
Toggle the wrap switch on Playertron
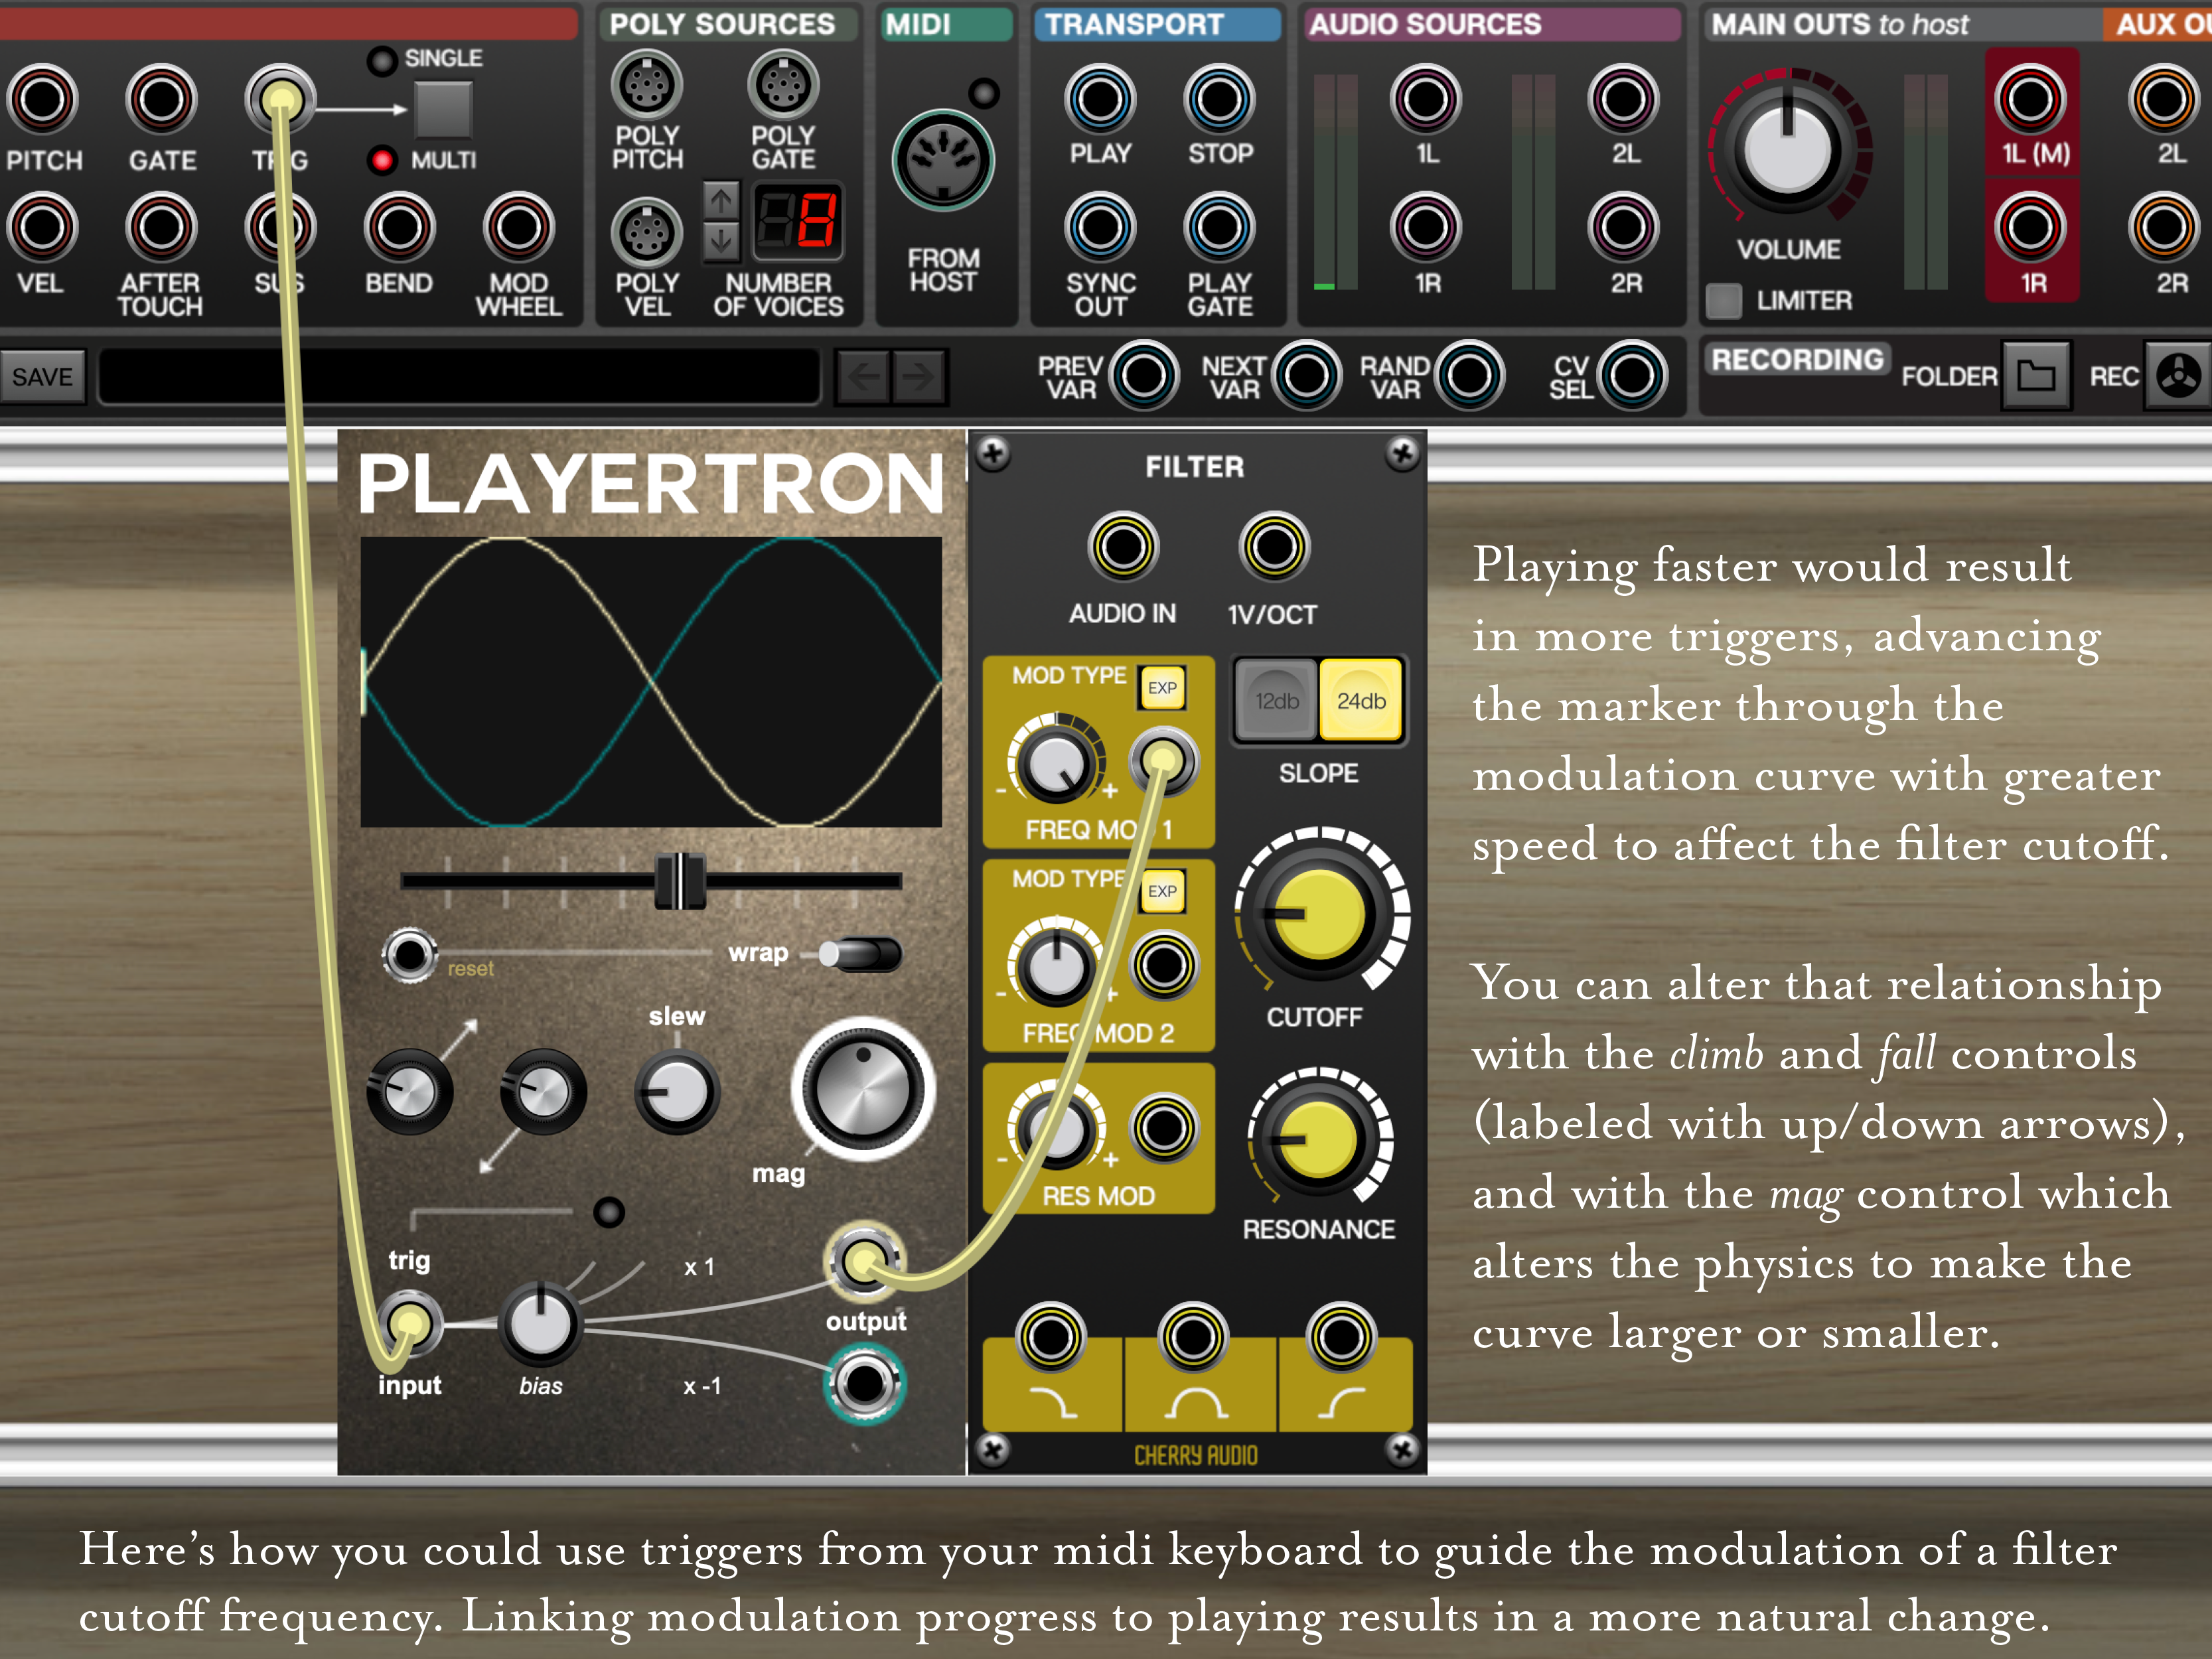pyautogui.click(x=859, y=954)
